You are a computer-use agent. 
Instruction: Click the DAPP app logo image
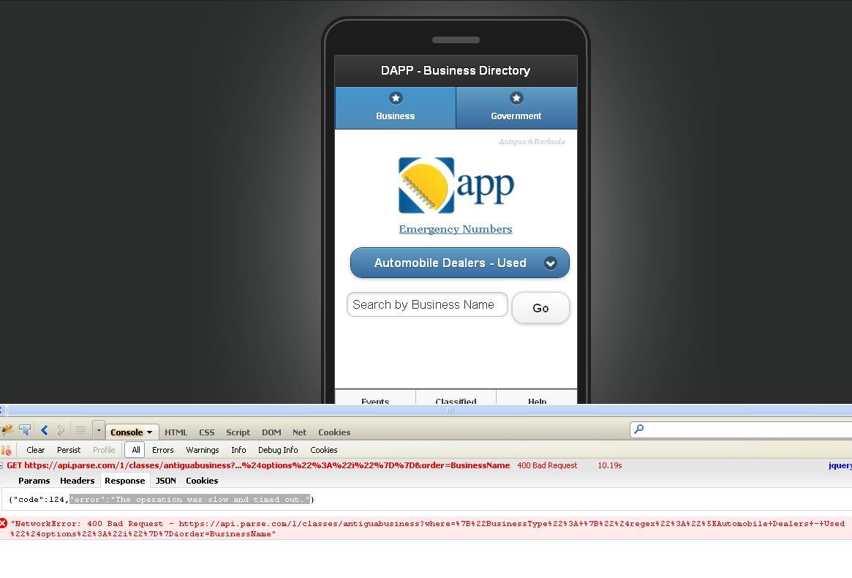[x=456, y=186]
